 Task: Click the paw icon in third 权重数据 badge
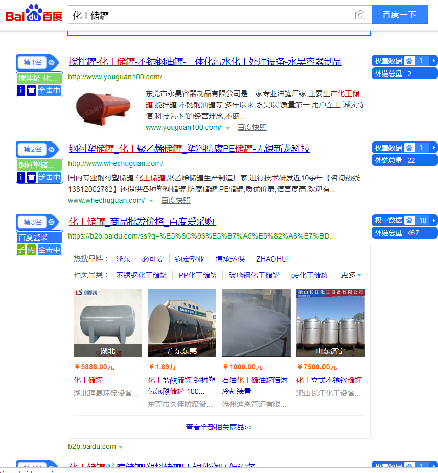coord(409,220)
